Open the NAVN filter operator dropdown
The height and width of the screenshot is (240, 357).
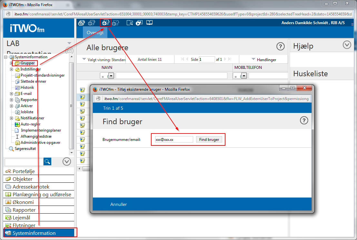pyautogui.click(x=111, y=76)
